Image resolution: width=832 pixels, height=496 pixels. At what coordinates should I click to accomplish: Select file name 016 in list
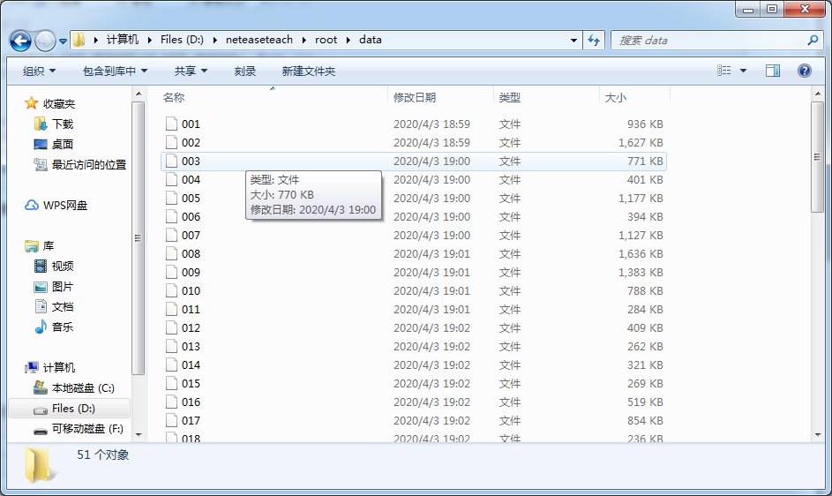click(x=191, y=402)
